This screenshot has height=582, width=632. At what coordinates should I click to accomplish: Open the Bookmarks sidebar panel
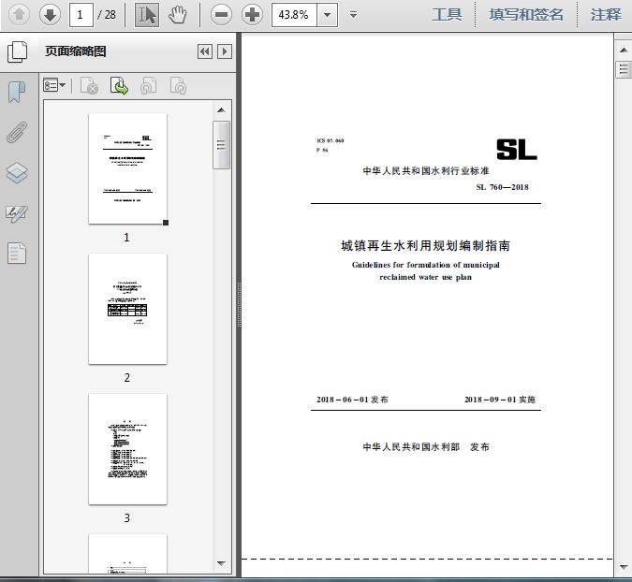17,92
